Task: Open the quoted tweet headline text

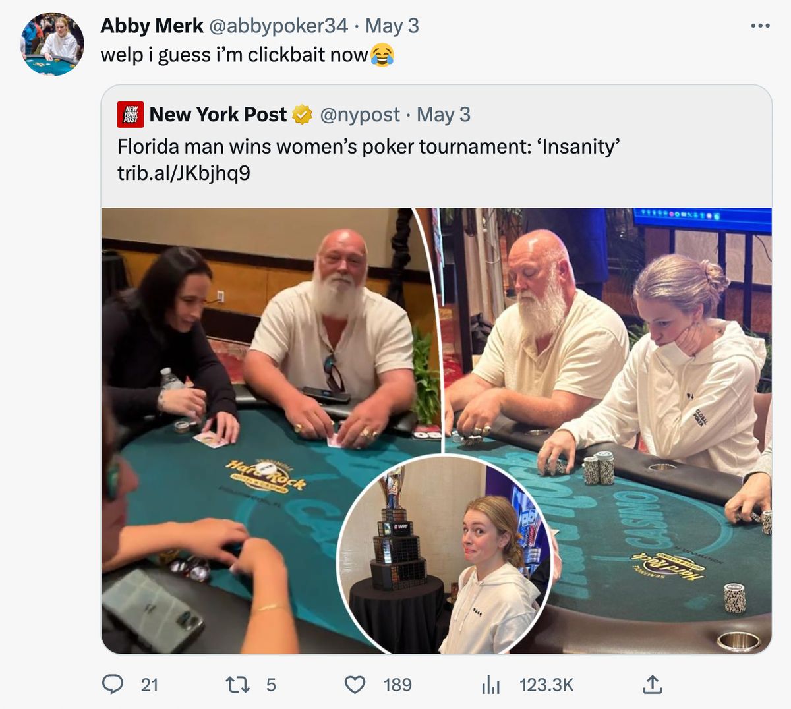Action: click(369, 146)
